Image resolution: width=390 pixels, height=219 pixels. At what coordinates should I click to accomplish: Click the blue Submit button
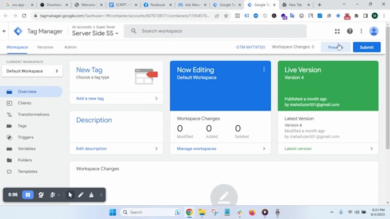tap(366, 47)
